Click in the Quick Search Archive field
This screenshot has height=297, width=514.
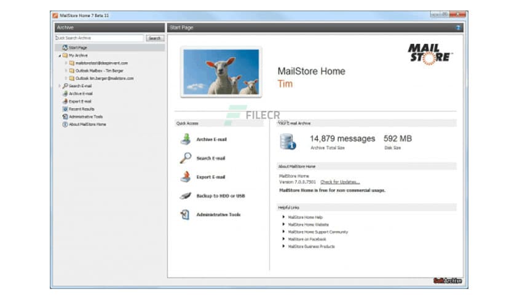[x=100, y=38]
